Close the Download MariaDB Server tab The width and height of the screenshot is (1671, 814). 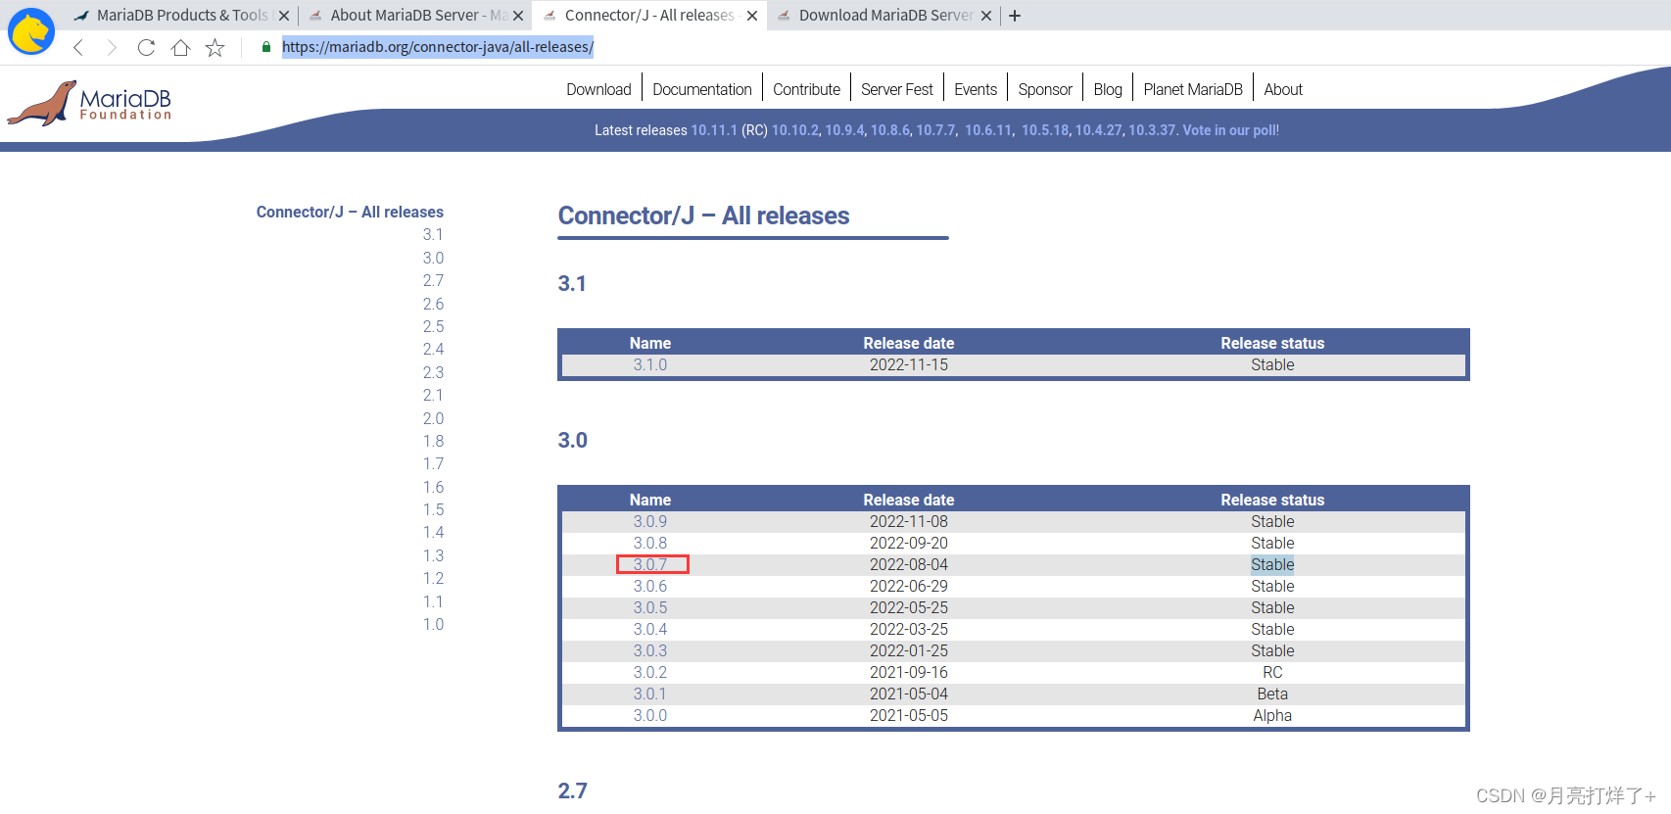coord(986,16)
